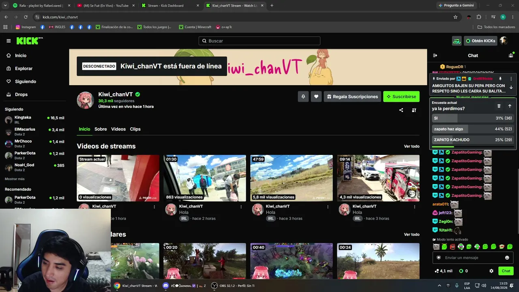Screen dimensions: 519x292
Task: Click the Obtén KICKs button
Action: tap(480, 41)
